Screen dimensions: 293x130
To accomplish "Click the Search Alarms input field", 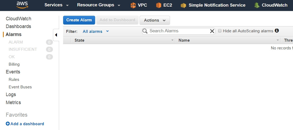I will click(179, 31).
